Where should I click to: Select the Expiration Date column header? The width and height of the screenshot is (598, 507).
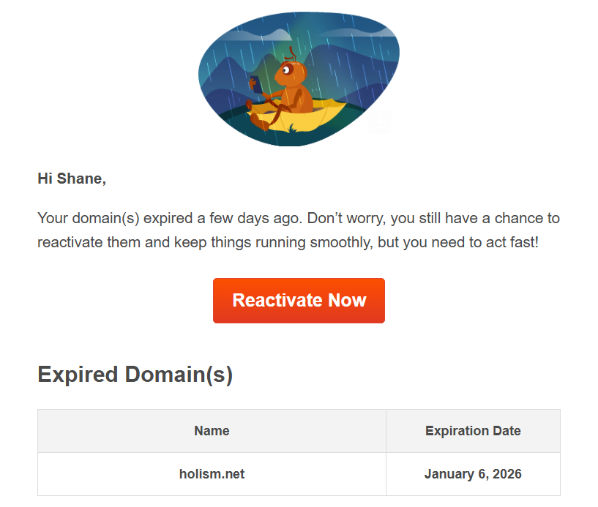tap(473, 431)
